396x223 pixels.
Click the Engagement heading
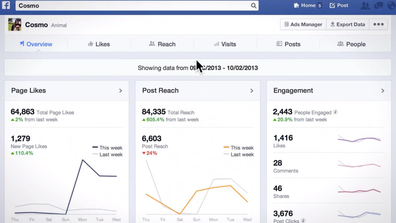point(293,91)
